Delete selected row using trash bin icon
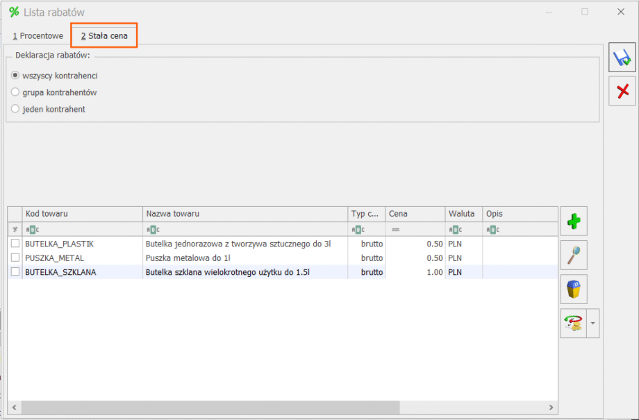Viewport: 639px width, 420px height. click(x=574, y=289)
